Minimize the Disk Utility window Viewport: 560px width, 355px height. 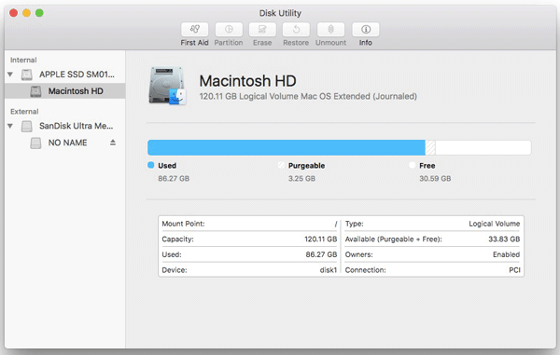(x=26, y=13)
